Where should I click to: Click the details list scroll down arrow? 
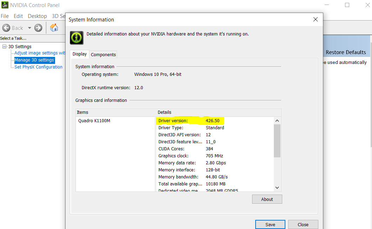[x=277, y=188]
